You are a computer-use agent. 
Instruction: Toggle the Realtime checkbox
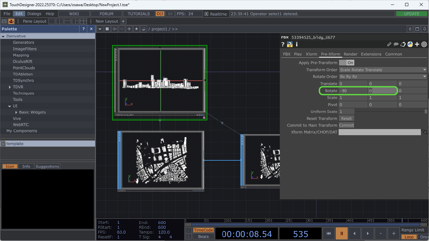click(207, 14)
